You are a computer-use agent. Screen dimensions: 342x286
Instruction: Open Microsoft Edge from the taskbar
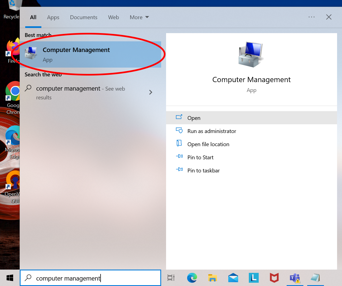coord(192,278)
